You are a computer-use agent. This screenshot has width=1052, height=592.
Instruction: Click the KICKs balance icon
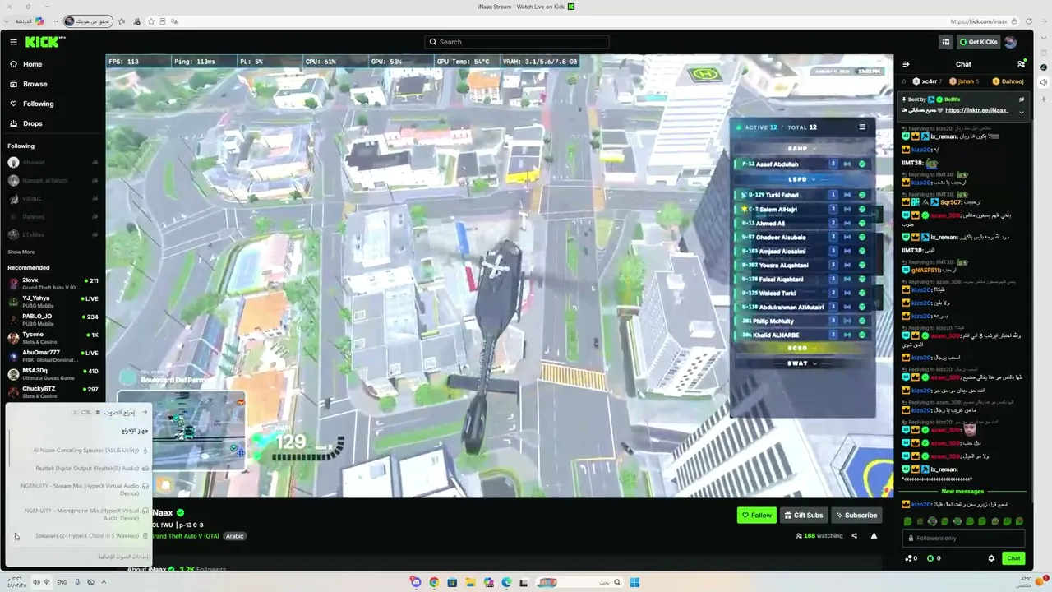point(930,558)
